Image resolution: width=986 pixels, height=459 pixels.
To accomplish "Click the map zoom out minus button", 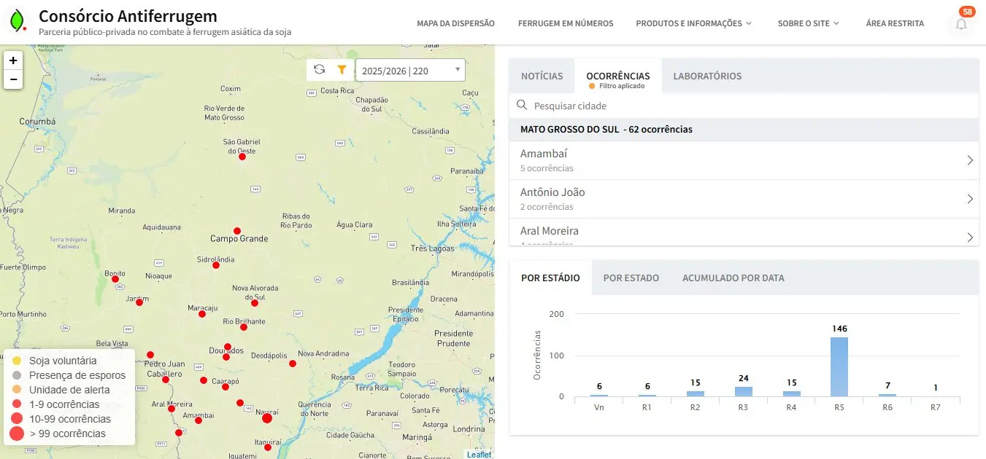I will [13, 79].
